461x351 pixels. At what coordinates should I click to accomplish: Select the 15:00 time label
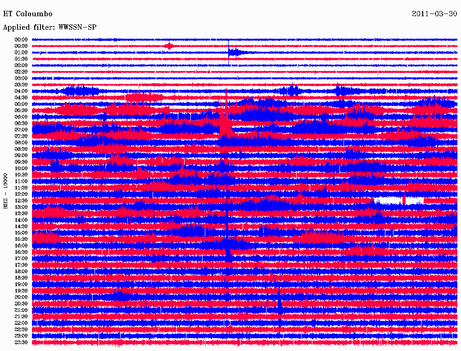point(21,233)
